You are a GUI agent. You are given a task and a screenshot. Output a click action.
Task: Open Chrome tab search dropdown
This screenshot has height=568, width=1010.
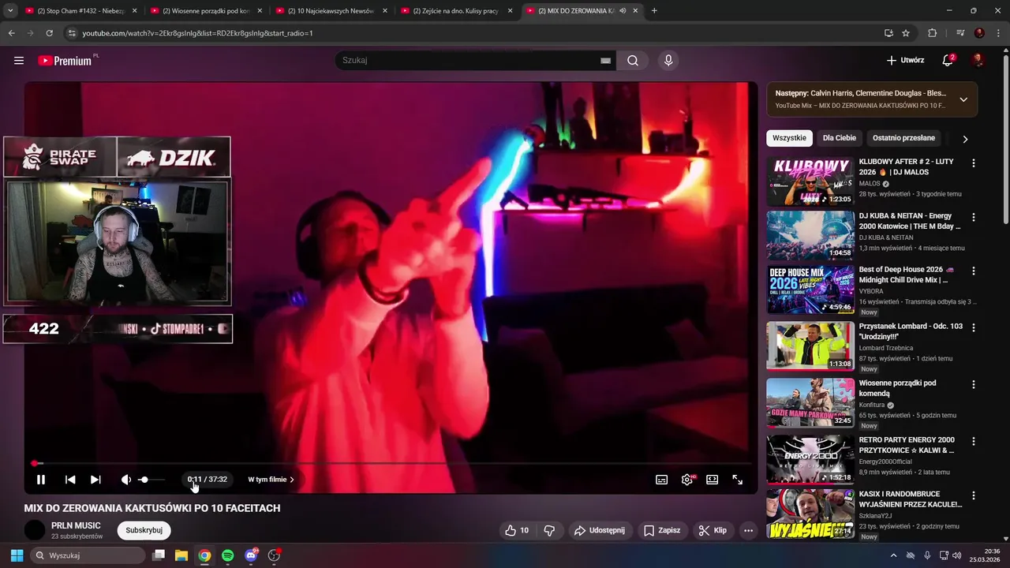click(x=9, y=11)
